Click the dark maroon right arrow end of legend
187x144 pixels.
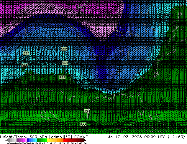85,140
